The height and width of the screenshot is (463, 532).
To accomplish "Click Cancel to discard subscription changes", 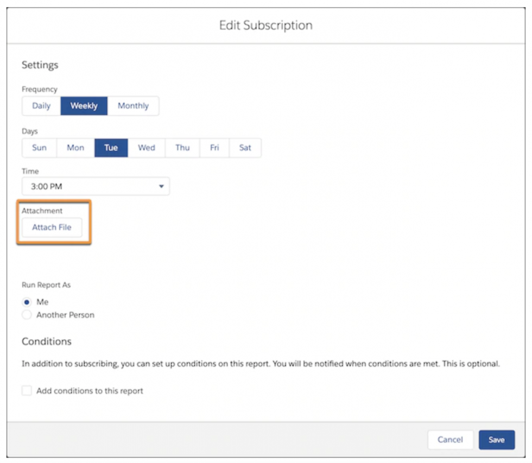I will (450, 440).
